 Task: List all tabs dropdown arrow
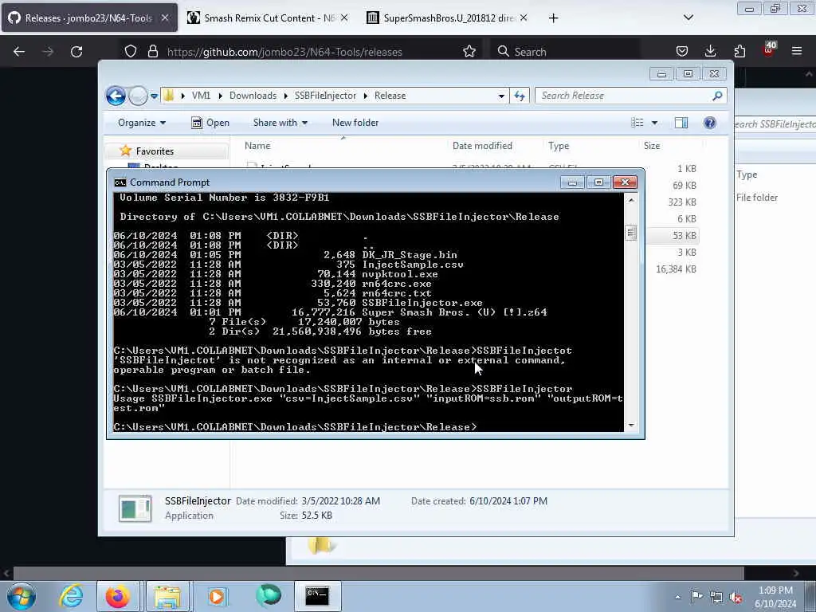[x=688, y=18]
